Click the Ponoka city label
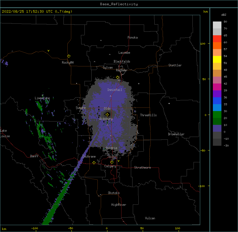The height and width of the screenshot is (232, 238). pyautogui.click(x=133, y=37)
